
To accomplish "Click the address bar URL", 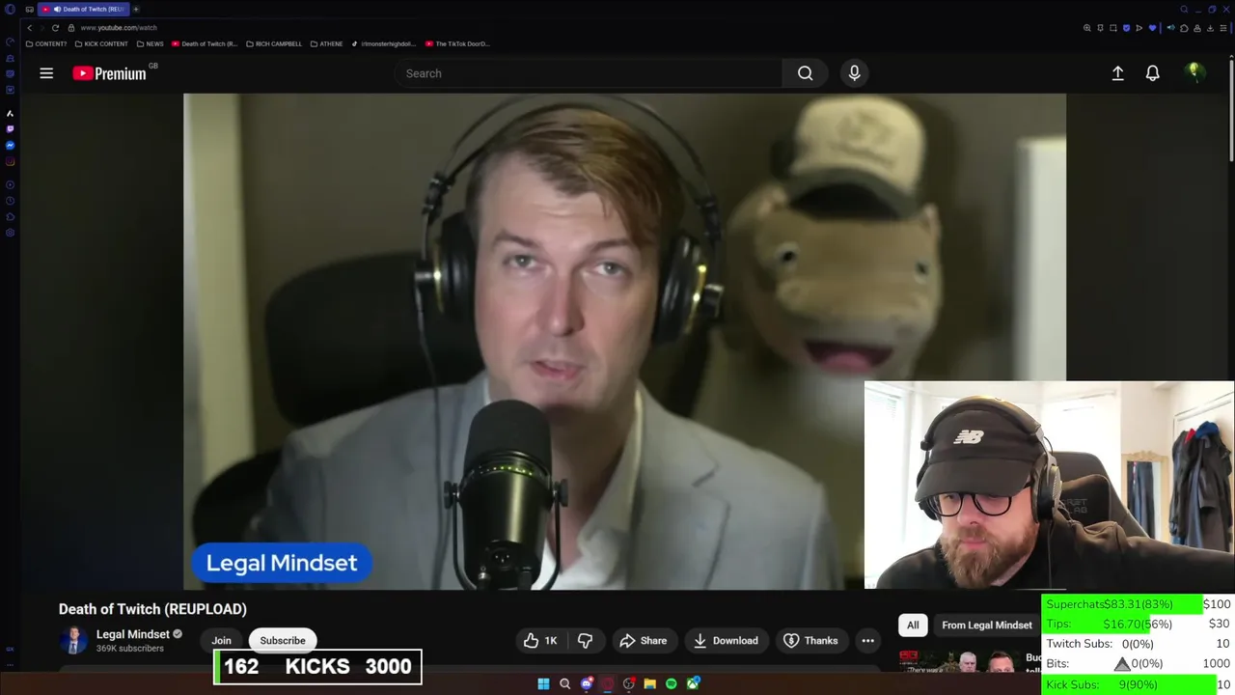I will 119,28.
